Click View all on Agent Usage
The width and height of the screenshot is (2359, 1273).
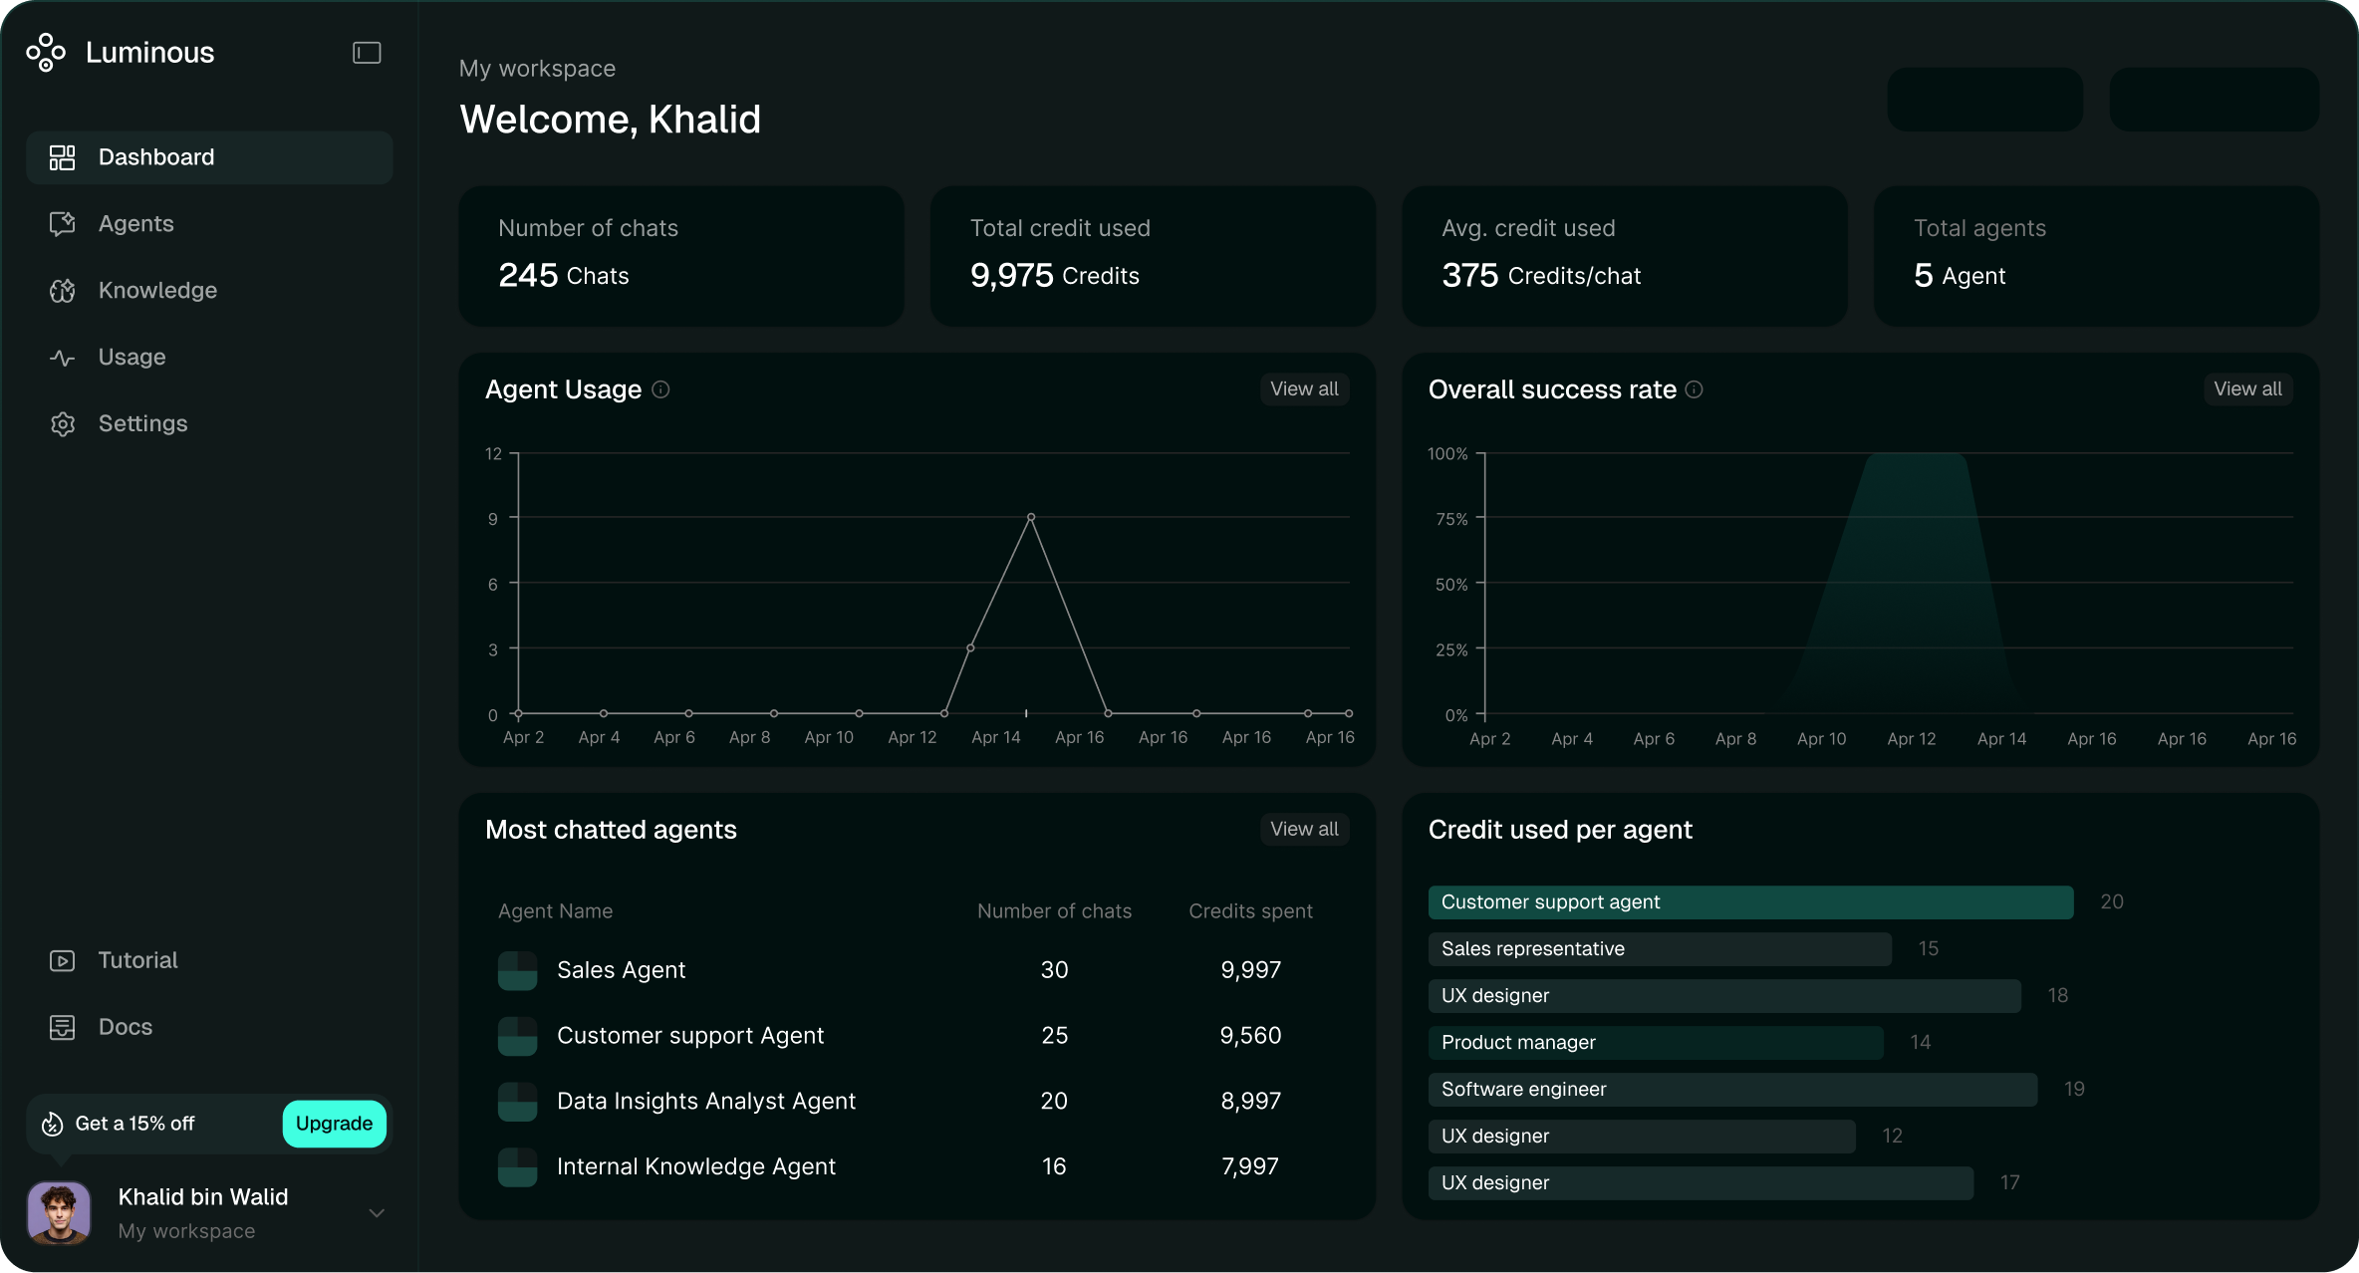pos(1303,388)
